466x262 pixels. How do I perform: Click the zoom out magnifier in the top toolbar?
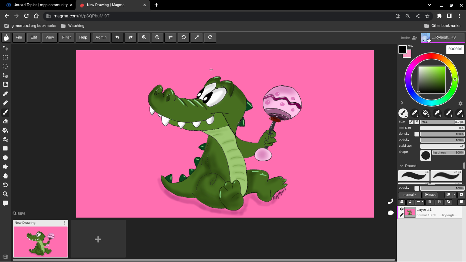[157, 38]
